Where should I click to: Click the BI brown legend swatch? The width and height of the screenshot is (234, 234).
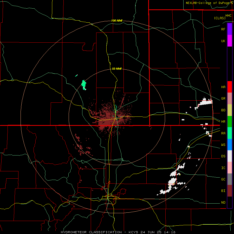click(230, 191)
